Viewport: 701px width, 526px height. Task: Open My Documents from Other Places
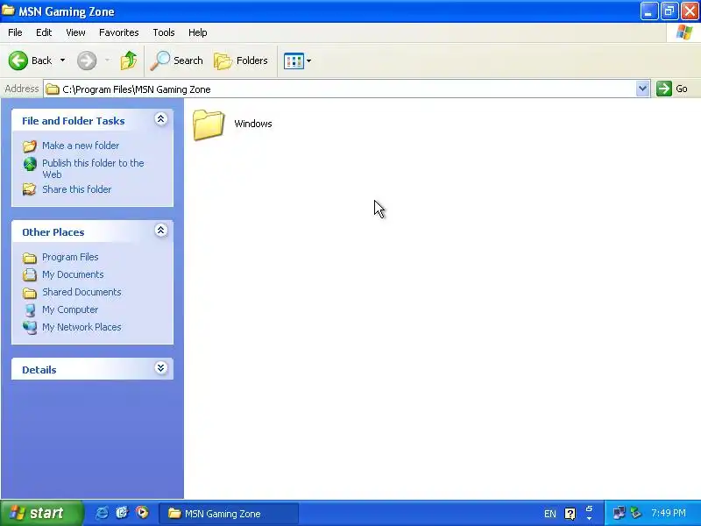[73, 274]
